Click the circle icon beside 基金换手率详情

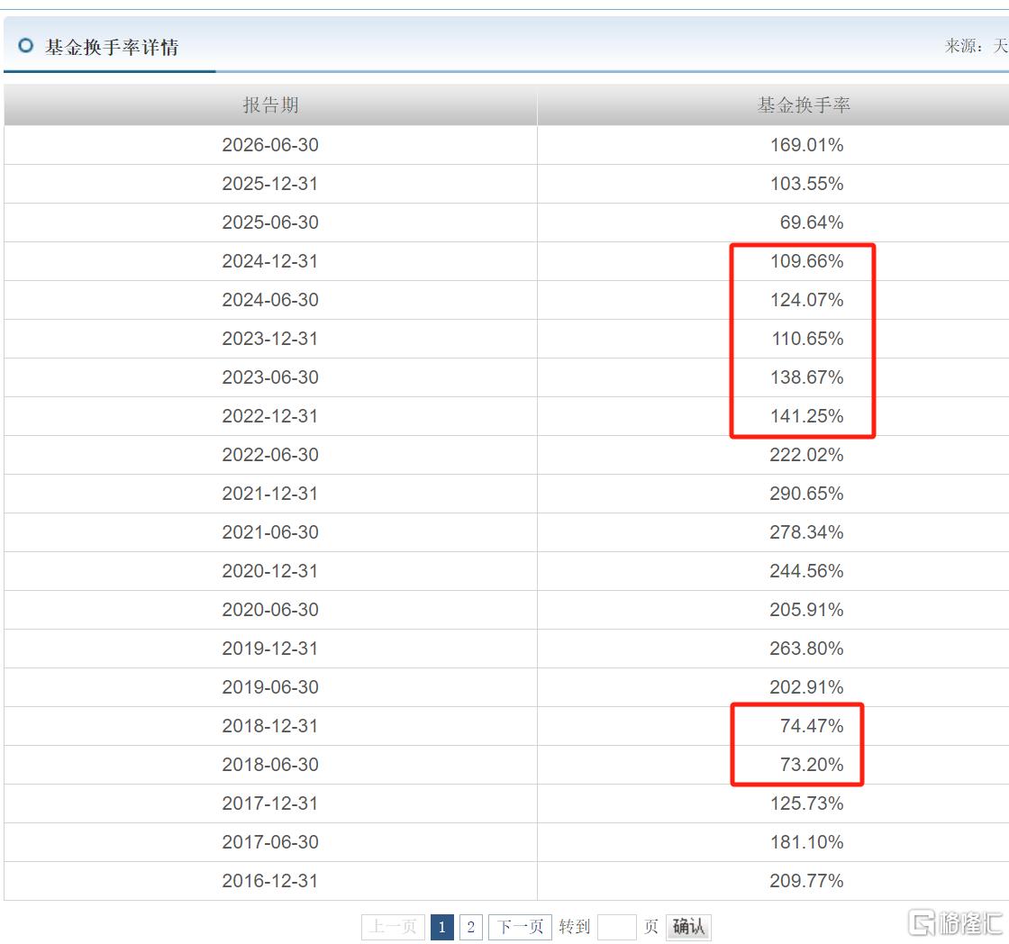[x=26, y=46]
